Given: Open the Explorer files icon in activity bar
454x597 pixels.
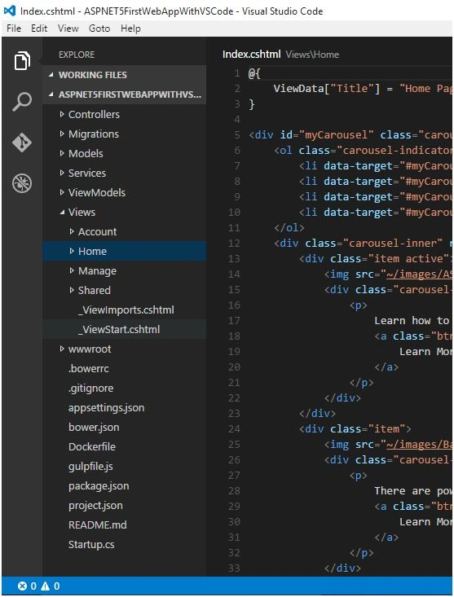Looking at the screenshot, I should (22, 60).
